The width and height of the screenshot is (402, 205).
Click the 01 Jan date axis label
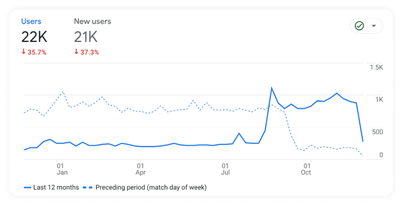[x=62, y=169]
